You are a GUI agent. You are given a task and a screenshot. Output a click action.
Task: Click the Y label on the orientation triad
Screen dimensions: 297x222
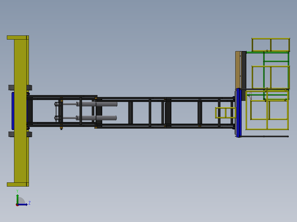tap(17, 190)
